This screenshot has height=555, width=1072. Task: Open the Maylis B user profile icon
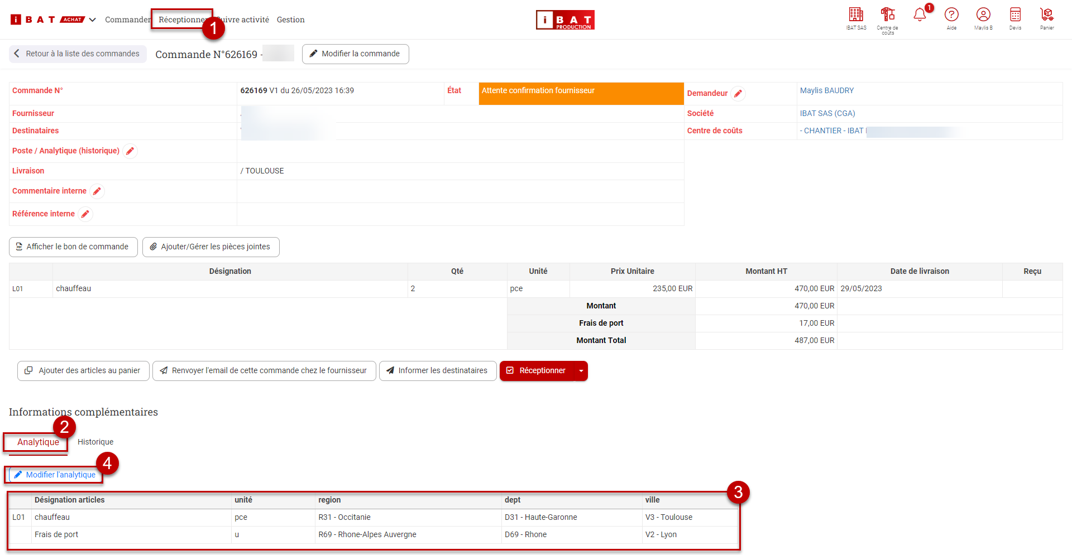983,15
